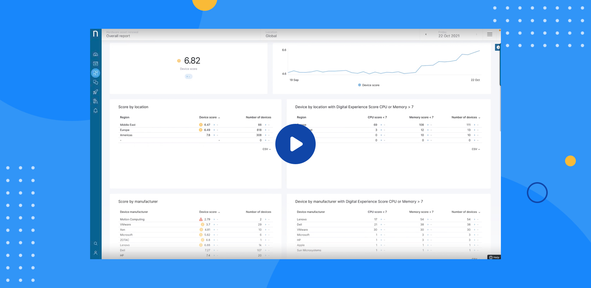
Task: Open the user profile icon in sidebar
Action: tap(95, 253)
